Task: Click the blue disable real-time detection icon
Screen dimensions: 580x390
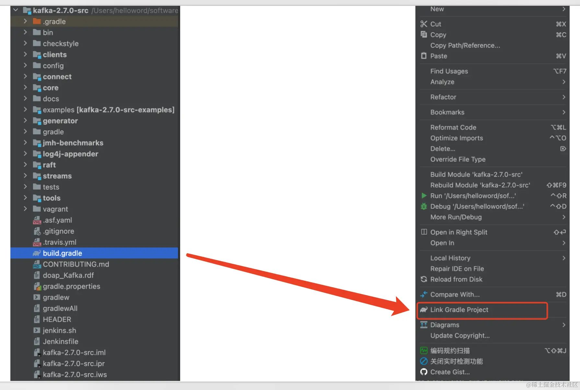Action: click(x=424, y=361)
